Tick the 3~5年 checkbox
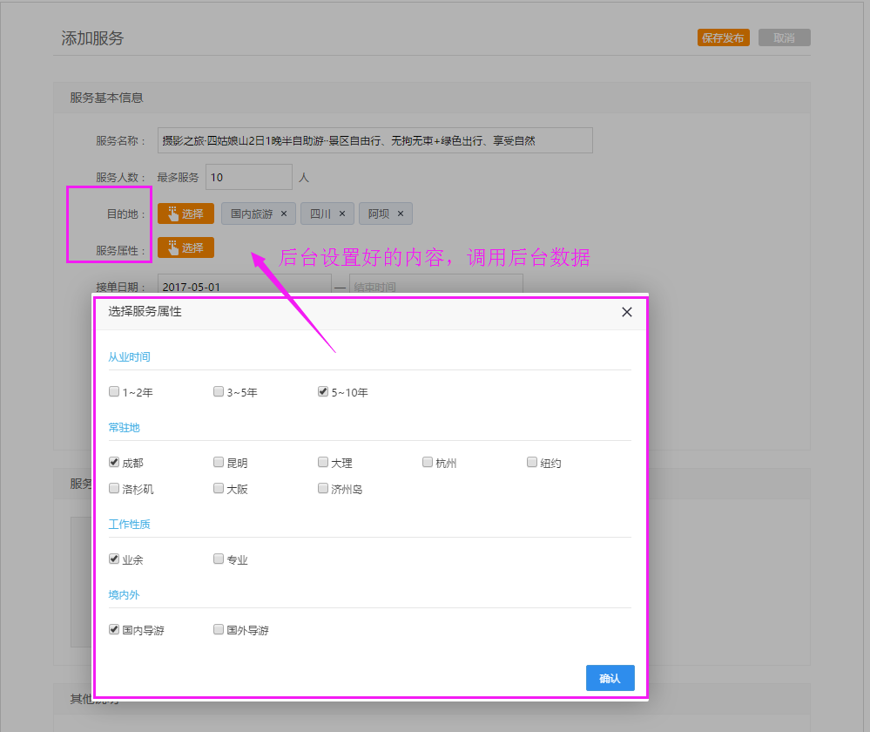Image resolution: width=870 pixels, height=732 pixels. tap(219, 392)
